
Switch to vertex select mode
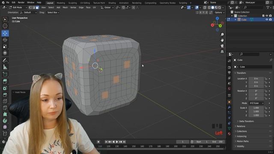point(30,8)
